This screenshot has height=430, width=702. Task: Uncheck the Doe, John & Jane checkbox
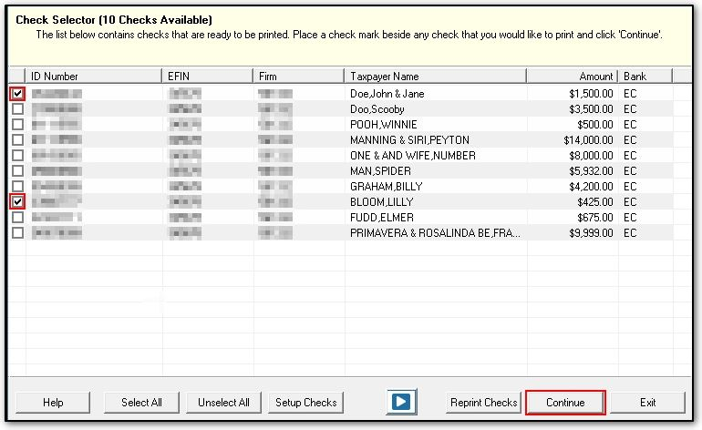coord(17,94)
